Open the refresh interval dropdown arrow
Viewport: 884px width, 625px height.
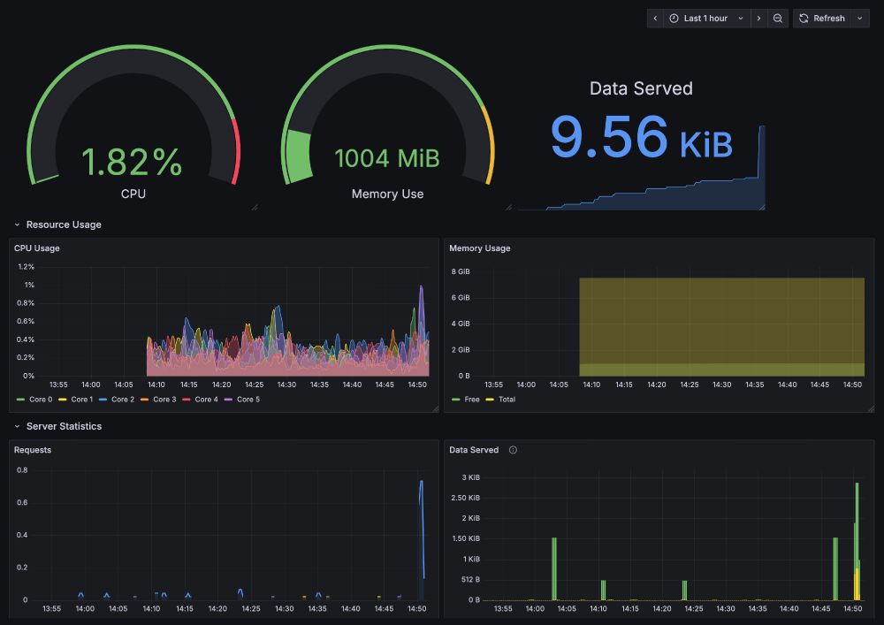(860, 19)
